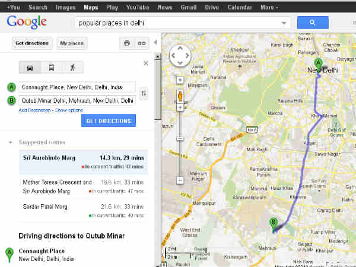Click the Street View pegman icon
This screenshot has height=267, width=356.
[x=180, y=97]
